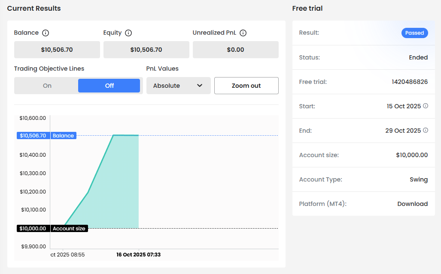The height and width of the screenshot is (274, 441).
Task: Open the PnL Values Absolute dropdown
Action: [x=178, y=86]
